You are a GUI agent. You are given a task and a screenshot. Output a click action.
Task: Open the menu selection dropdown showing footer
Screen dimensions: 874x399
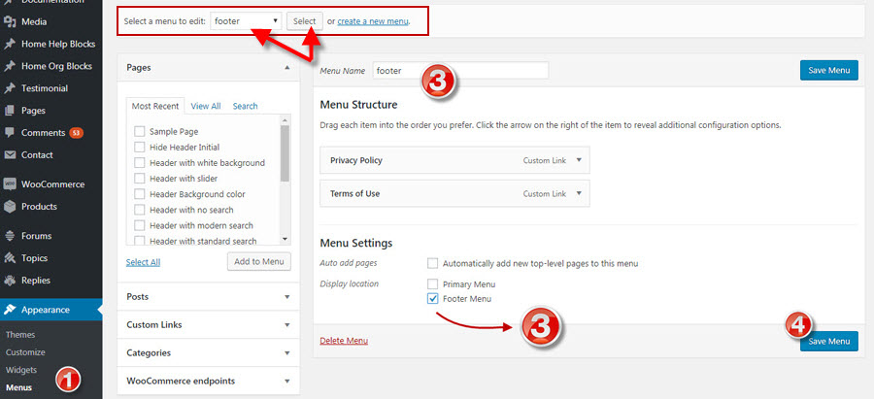[246, 20]
